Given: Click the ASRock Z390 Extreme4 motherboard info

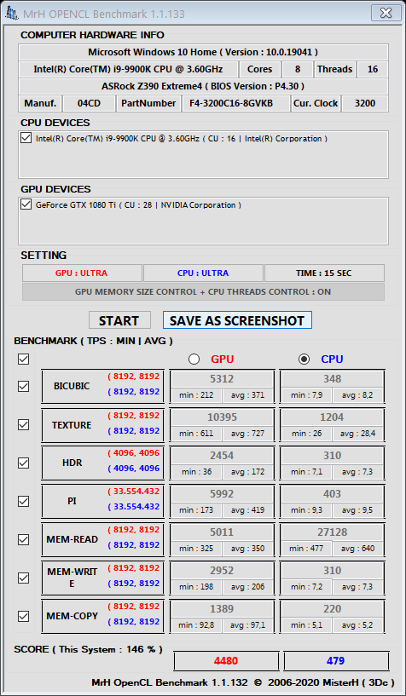Looking at the screenshot, I should (203, 86).
